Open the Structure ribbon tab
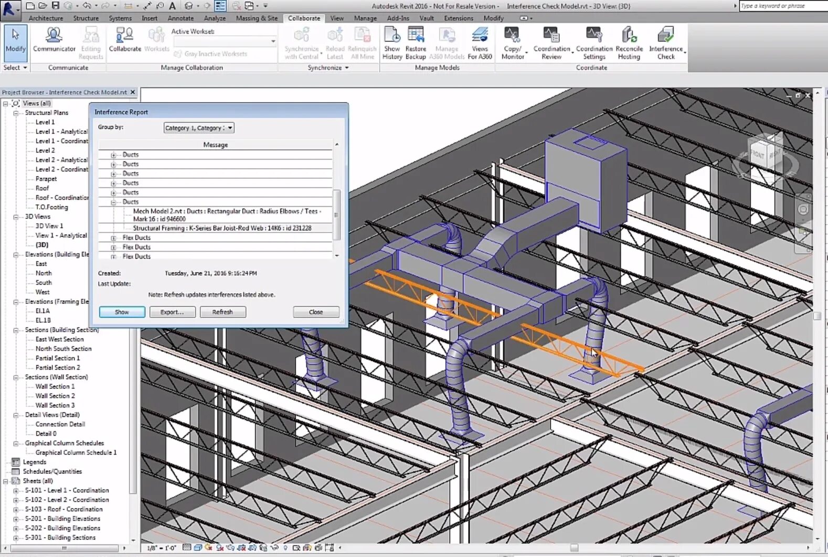 (x=86, y=18)
